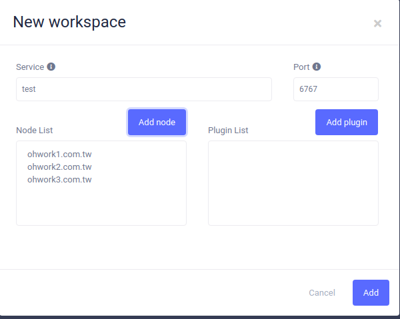Click the info icon beside Port
400x319 pixels.
[x=317, y=67]
